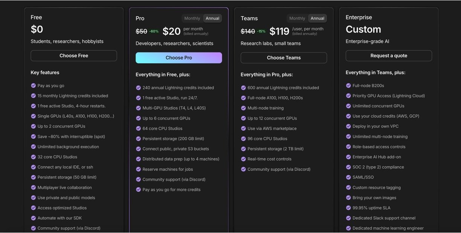Select the Choose Teams button
461x233 pixels.
[284, 58]
